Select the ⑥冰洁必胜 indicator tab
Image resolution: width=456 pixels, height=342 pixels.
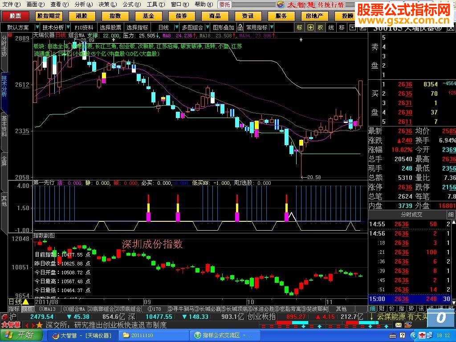tap(262, 309)
